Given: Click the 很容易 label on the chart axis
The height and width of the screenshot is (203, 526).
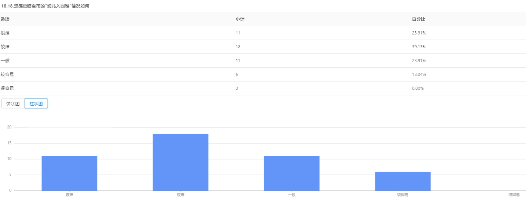Looking at the screenshot, I should point(514,195).
